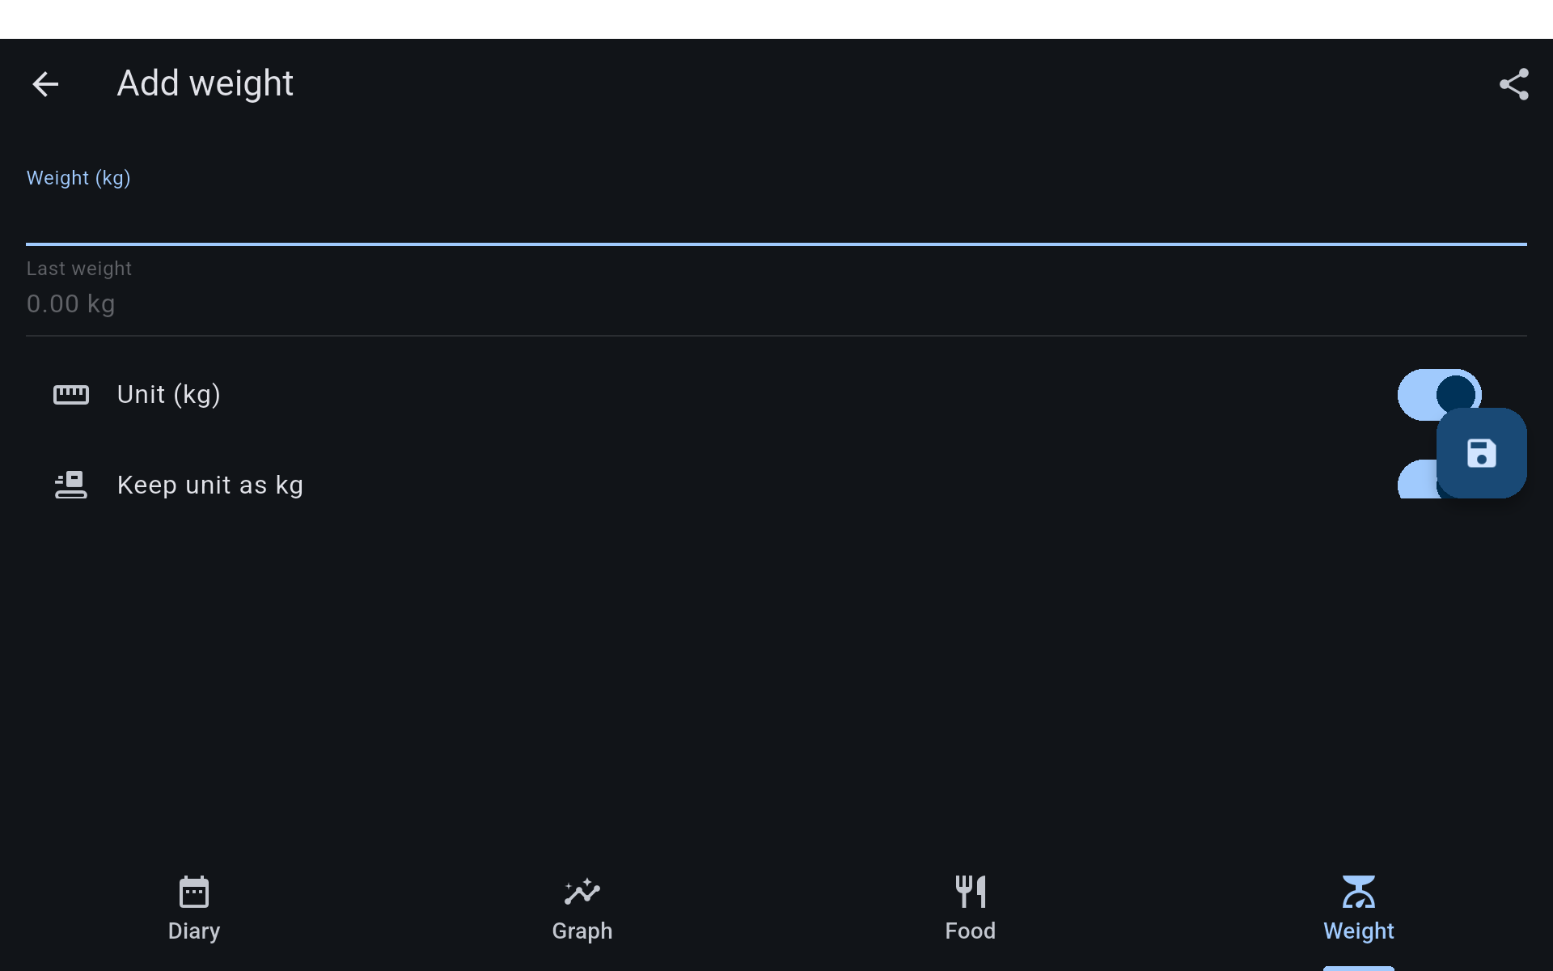
Task: Click the ruler icon beside Unit (kg)
Action: tap(71, 395)
